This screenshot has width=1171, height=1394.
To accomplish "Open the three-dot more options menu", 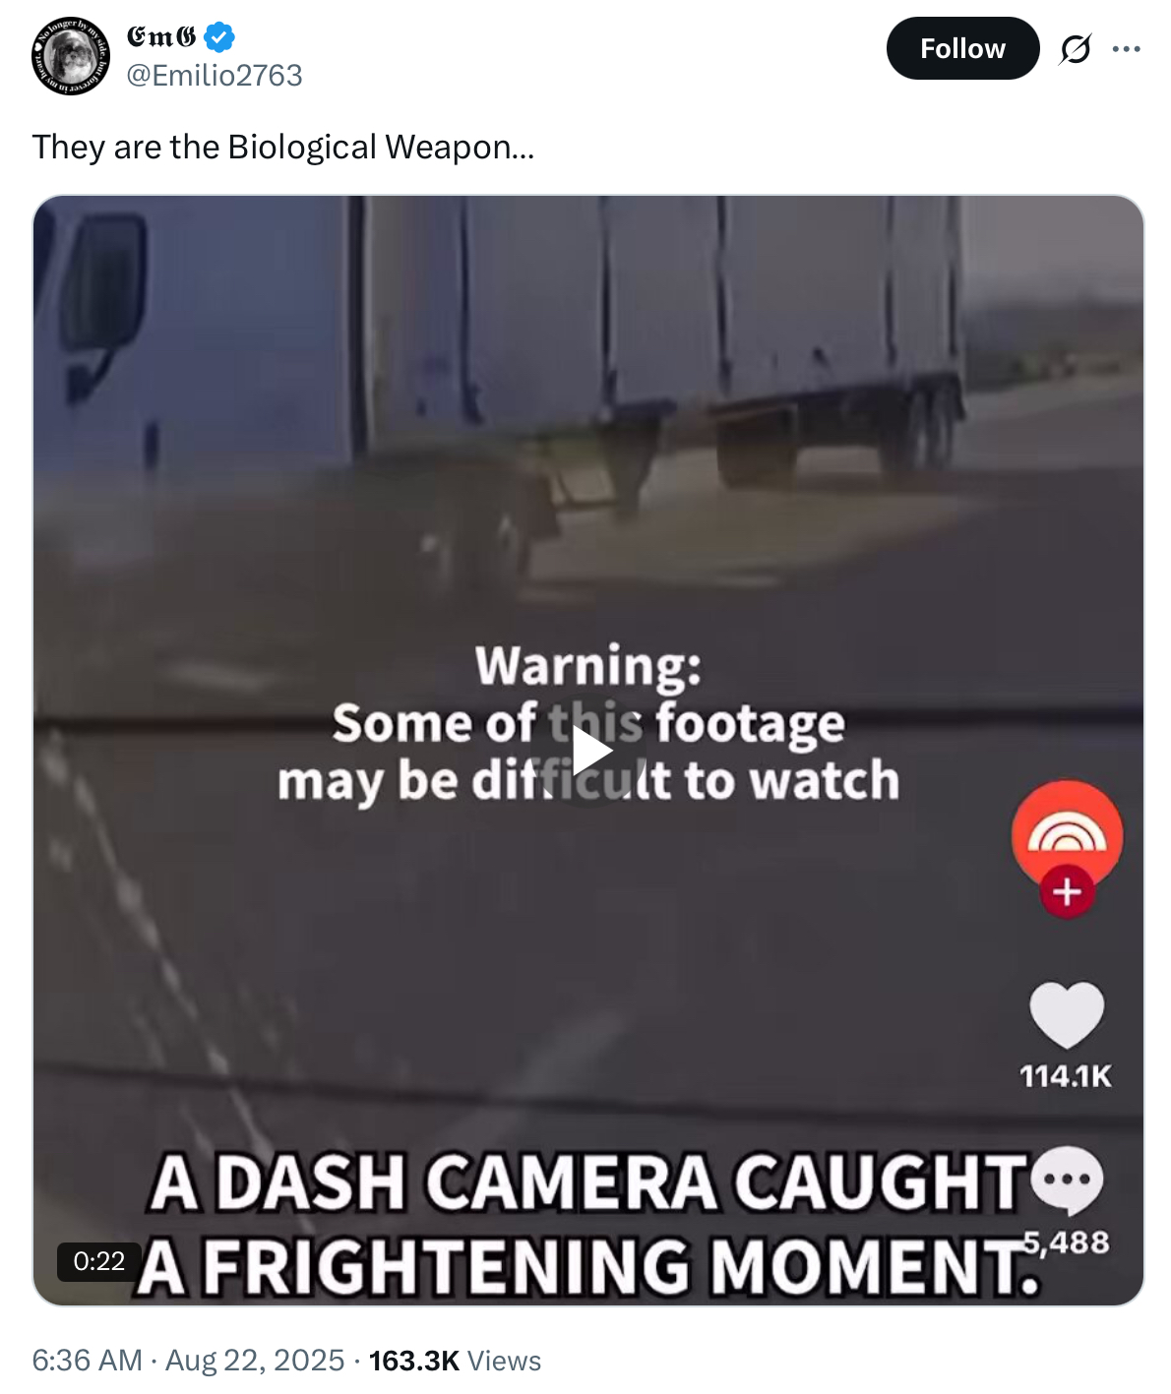I will 1126,48.
